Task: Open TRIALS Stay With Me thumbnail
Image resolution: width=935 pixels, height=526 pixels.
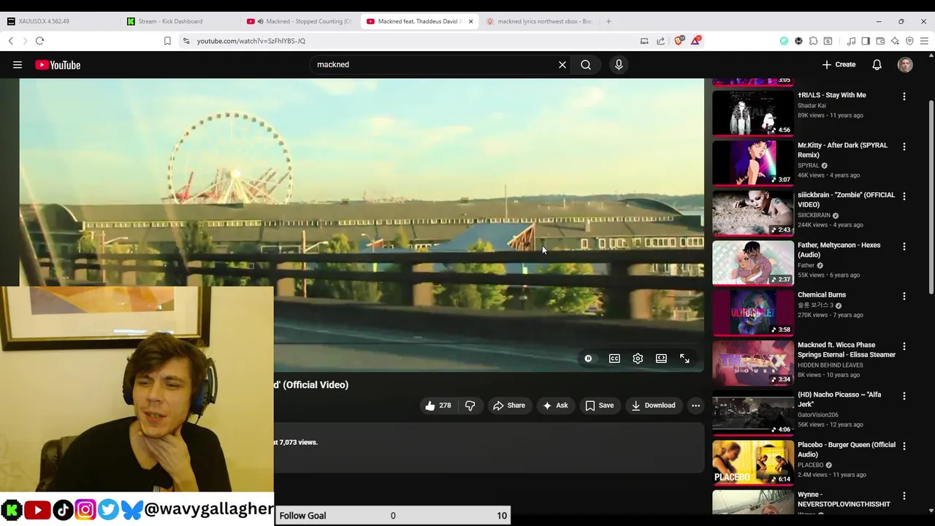Action: (x=752, y=113)
